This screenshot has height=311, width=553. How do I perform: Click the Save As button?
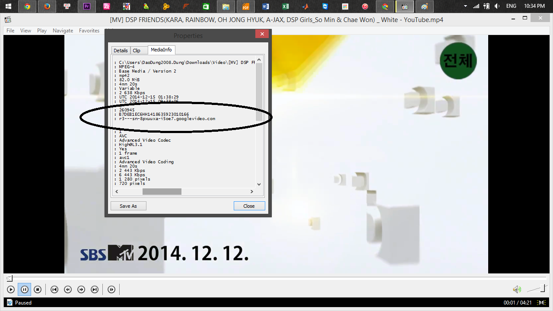128,206
